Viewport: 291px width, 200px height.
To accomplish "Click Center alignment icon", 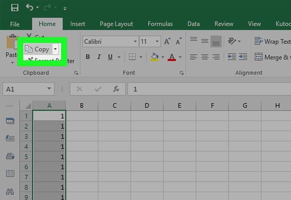I will click(x=205, y=57).
